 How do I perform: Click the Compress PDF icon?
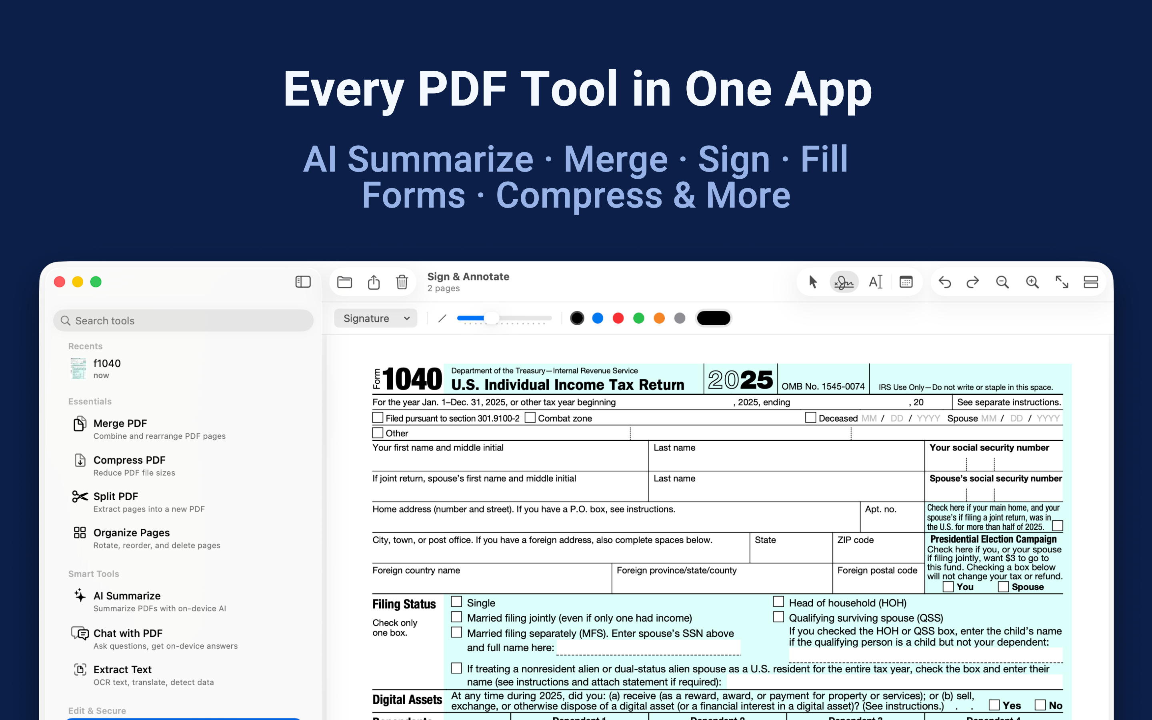[x=80, y=460]
